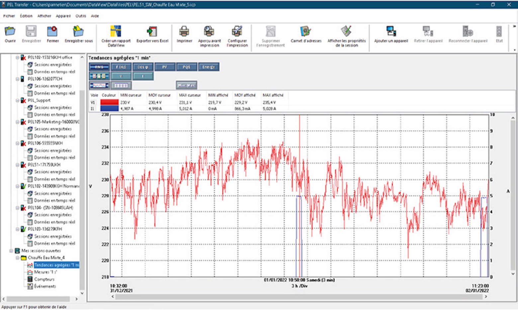Collapse the PEL103-136279KFH tree node

pyautogui.click(x=17, y=229)
